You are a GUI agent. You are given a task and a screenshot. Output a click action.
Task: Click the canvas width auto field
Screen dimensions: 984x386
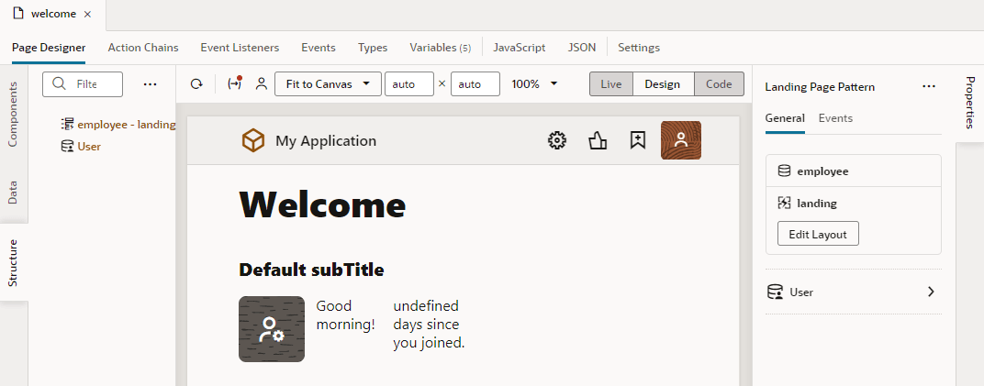409,84
